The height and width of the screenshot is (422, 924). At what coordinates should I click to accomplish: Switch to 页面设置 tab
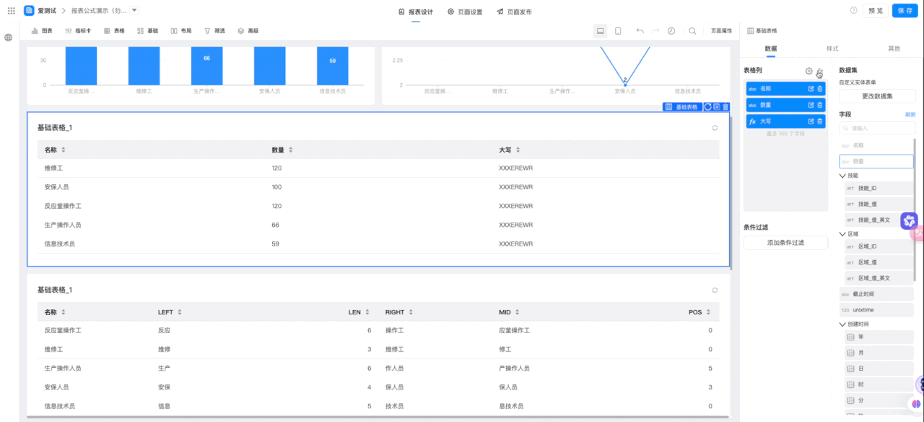(465, 12)
